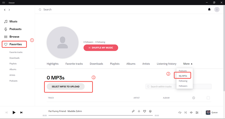This screenshot has height=119, width=225.
Task: Switch to the Listening history tab
Action: click(x=166, y=64)
